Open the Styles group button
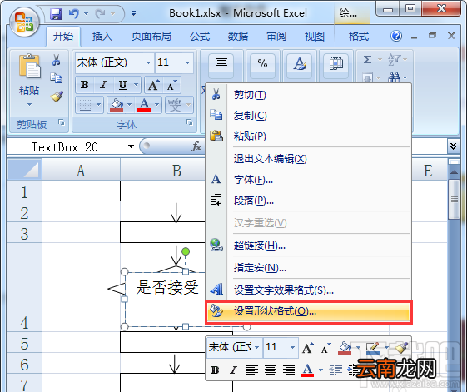 300,66
